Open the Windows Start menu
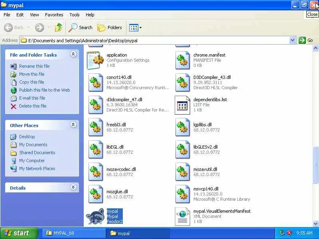Image resolution: width=319 pixels, height=239 pixels. pos(19,233)
